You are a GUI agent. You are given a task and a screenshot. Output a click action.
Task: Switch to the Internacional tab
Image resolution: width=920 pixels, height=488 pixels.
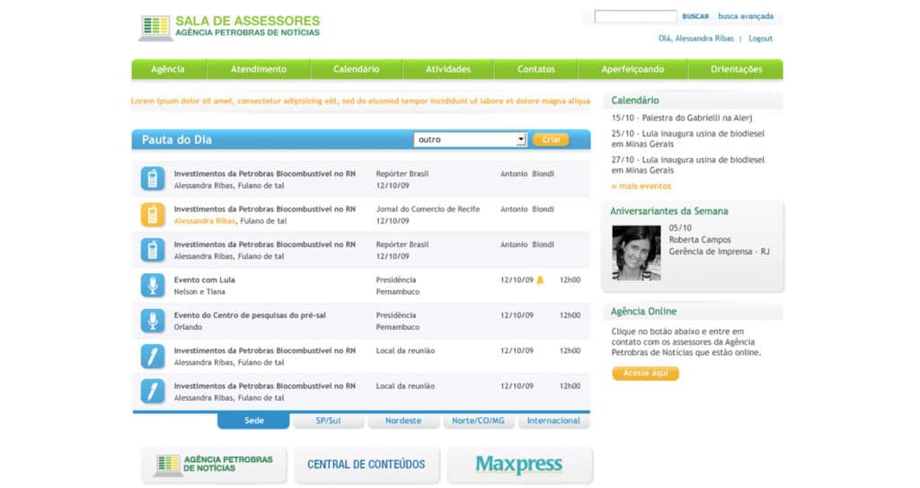pos(553,421)
